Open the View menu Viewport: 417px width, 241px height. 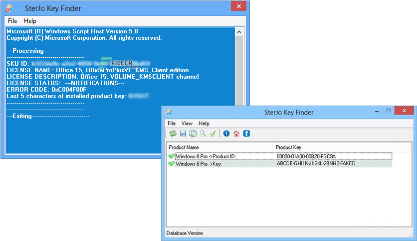[x=187, y=123]
